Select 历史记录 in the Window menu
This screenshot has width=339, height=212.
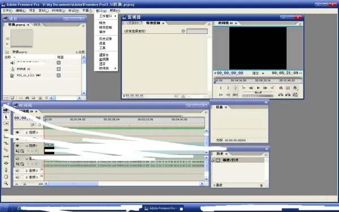point(106,38)
